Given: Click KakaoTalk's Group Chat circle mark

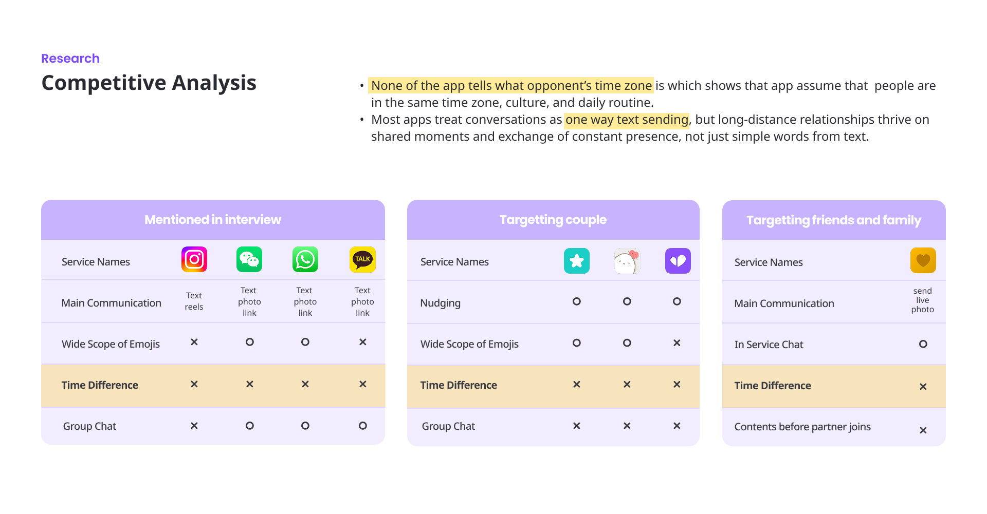Looking at the screenshot, I should coord(363,426).
